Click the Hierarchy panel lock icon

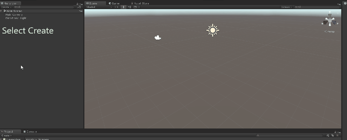tap(78, 3)
